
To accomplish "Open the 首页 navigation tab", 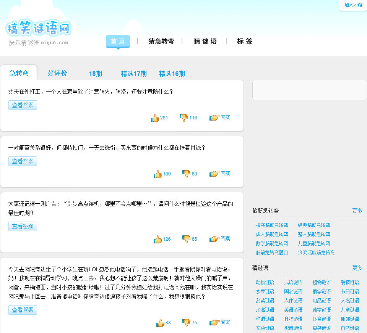I will [118, 41].
